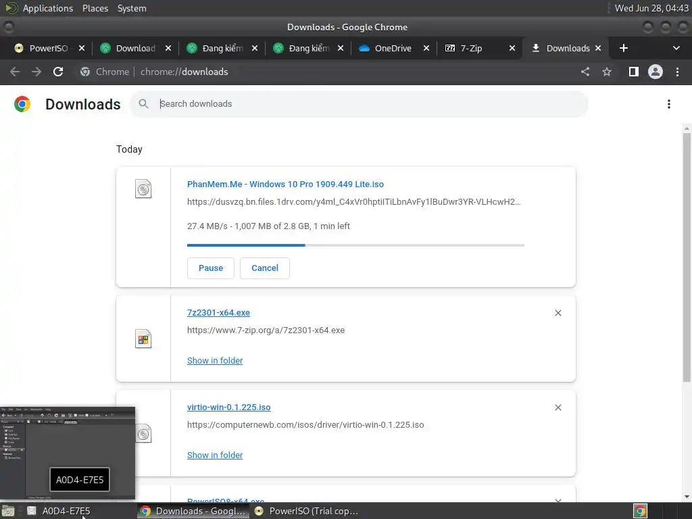Screen dimensions: 692x519
Task: Click the A0D4-E7E5 window preview thumbnail
Action: (x=68, y=453)
